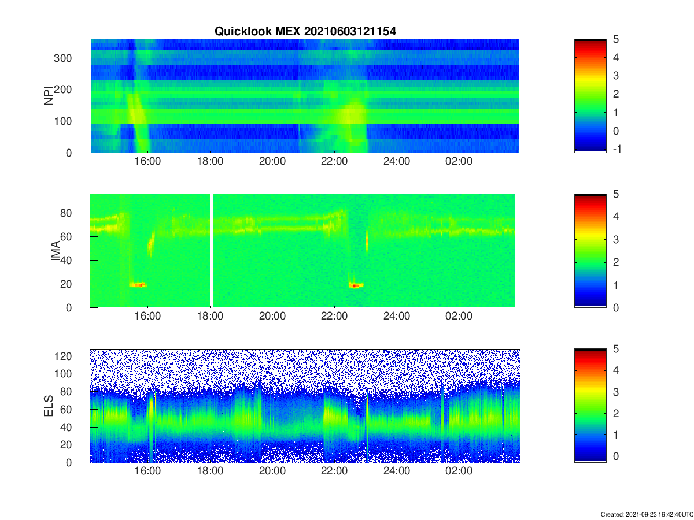This screenshot has height=520, width=694.
Task: Click the white data gap in IMA plot
Action: [x=211, y=250]
